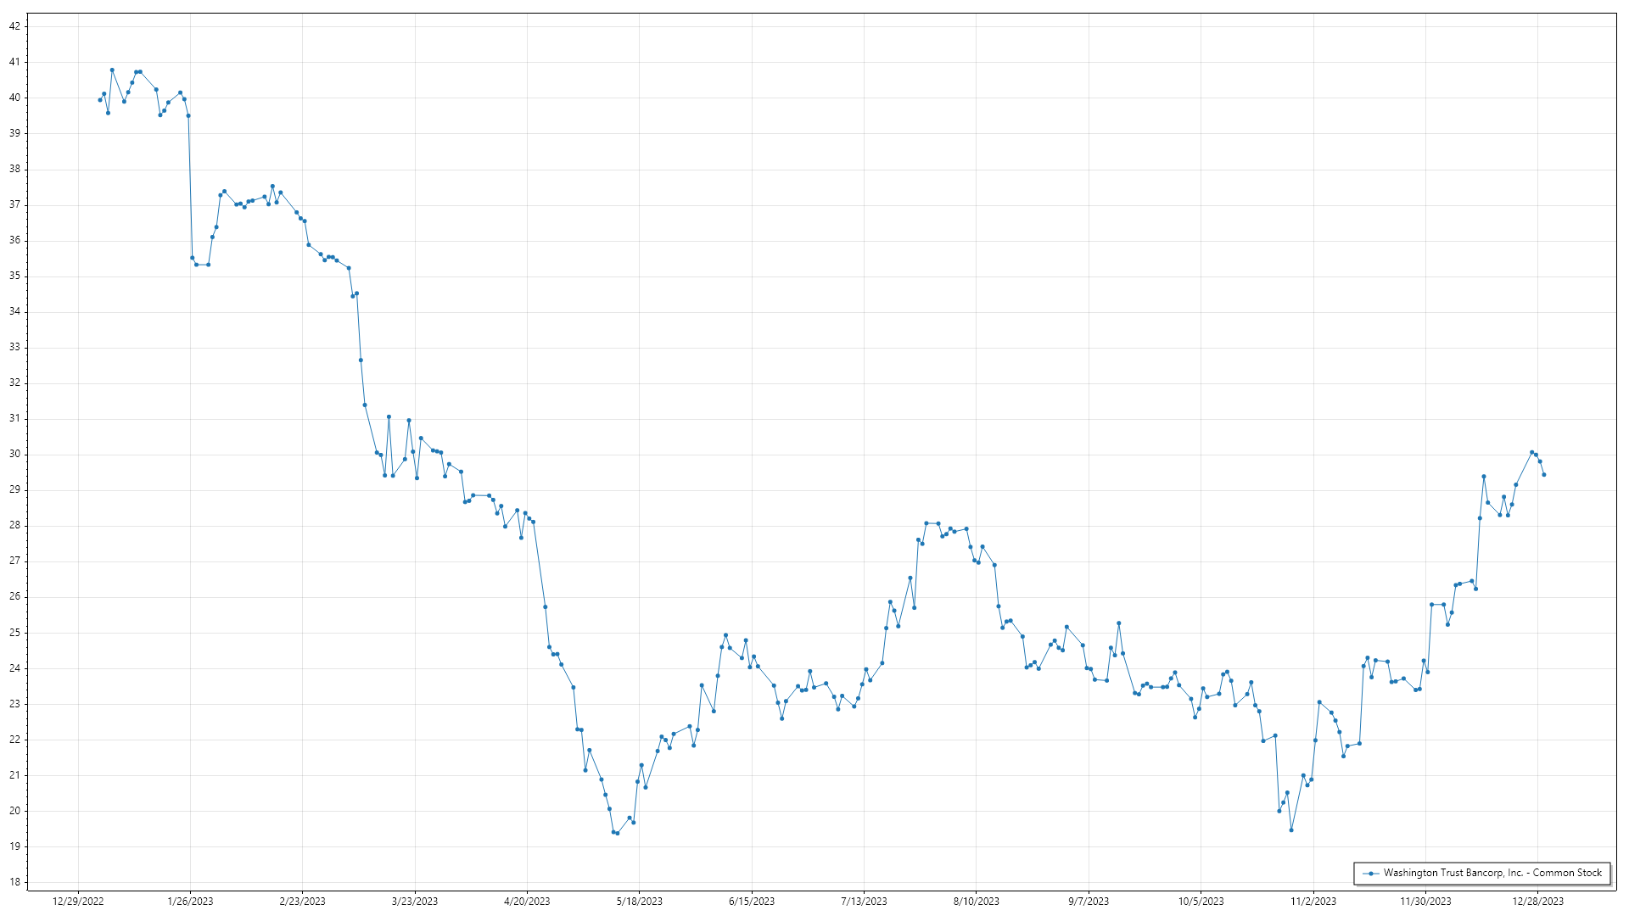Click the 8/10/2023 x-axis date label

(x=976, y=901)
